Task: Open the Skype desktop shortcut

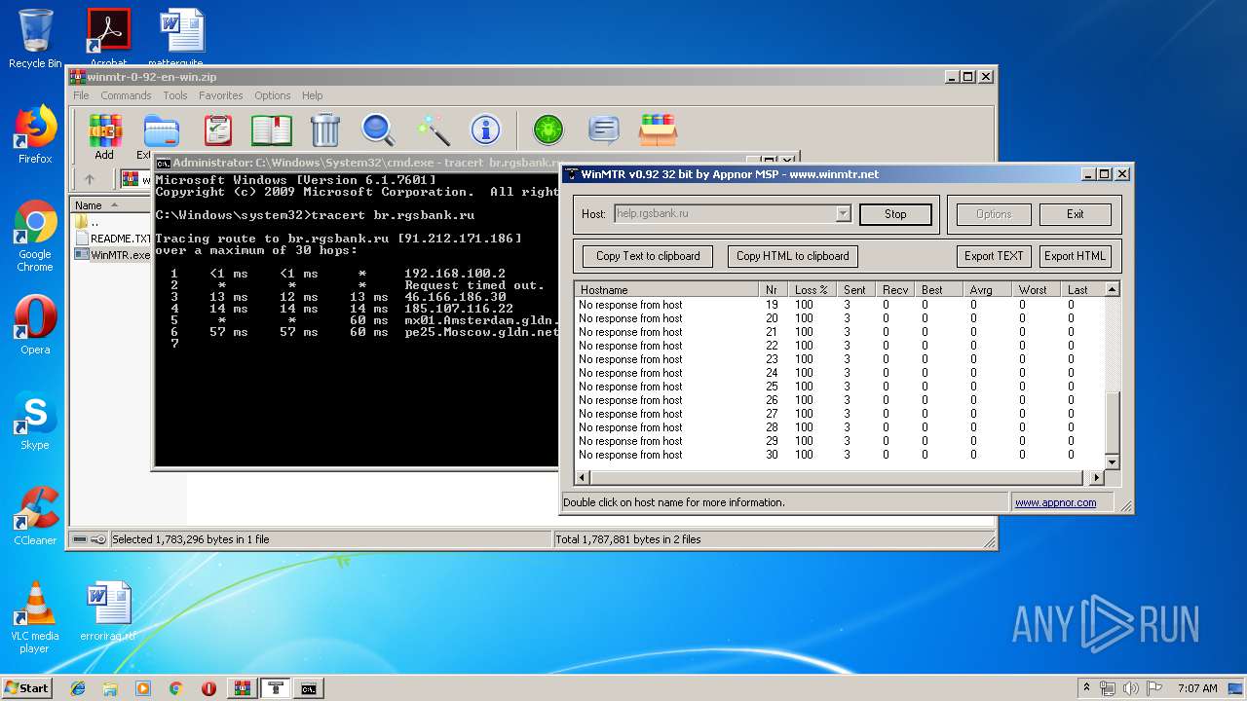Action: click(x=35, y=421)
